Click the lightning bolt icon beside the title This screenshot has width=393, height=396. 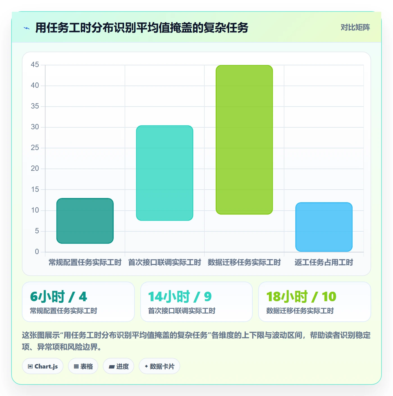(x=27, y=28)
